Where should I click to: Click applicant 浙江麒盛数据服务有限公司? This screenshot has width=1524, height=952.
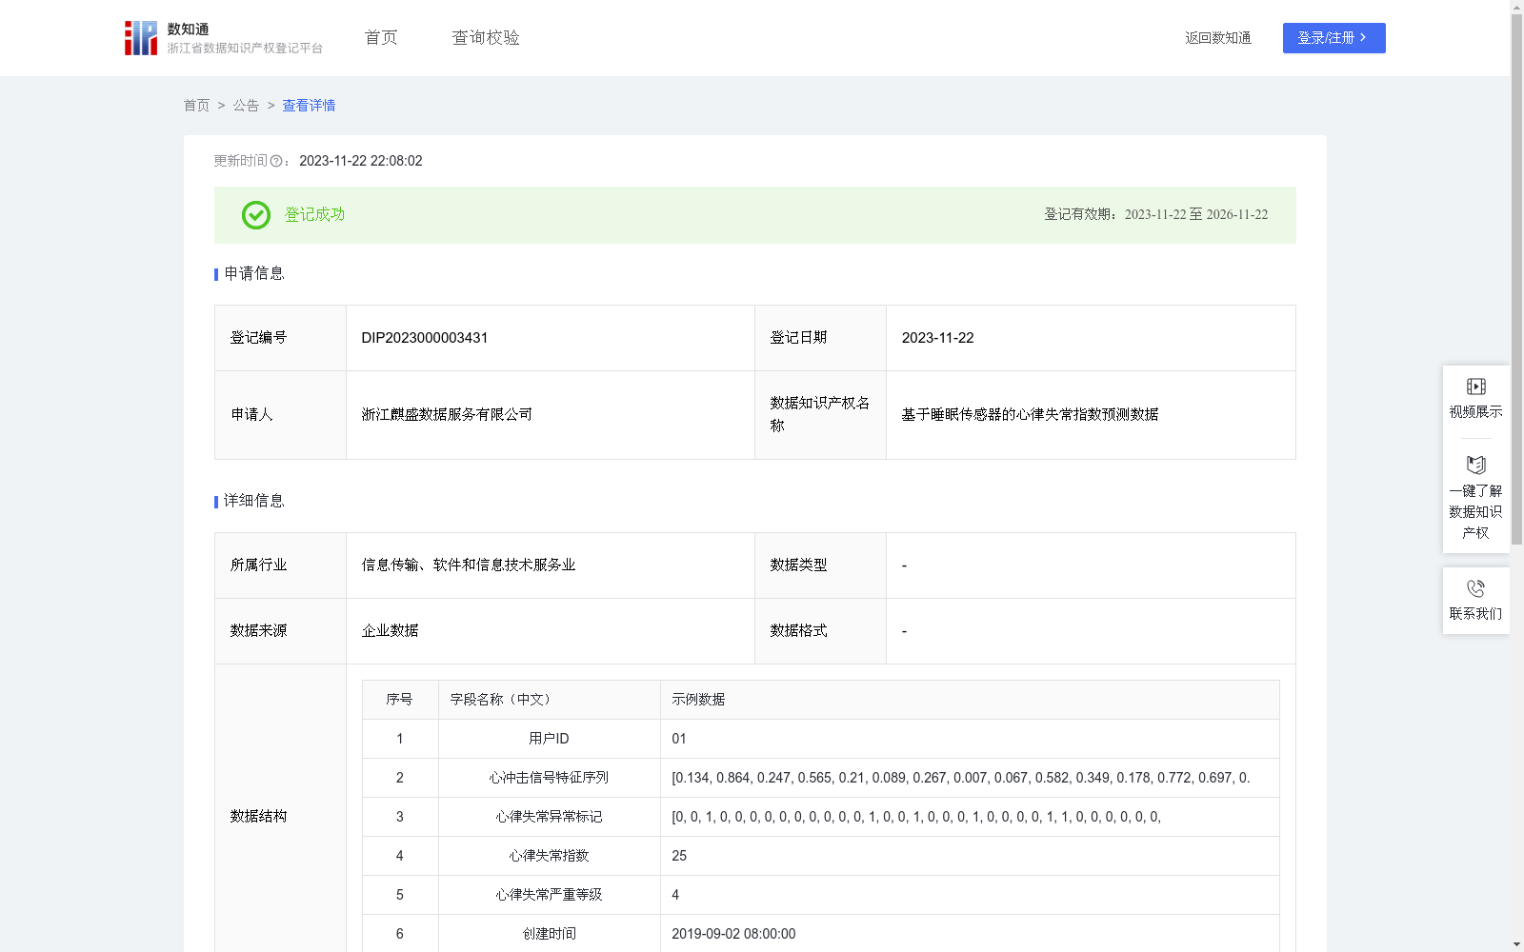(447, 415)
